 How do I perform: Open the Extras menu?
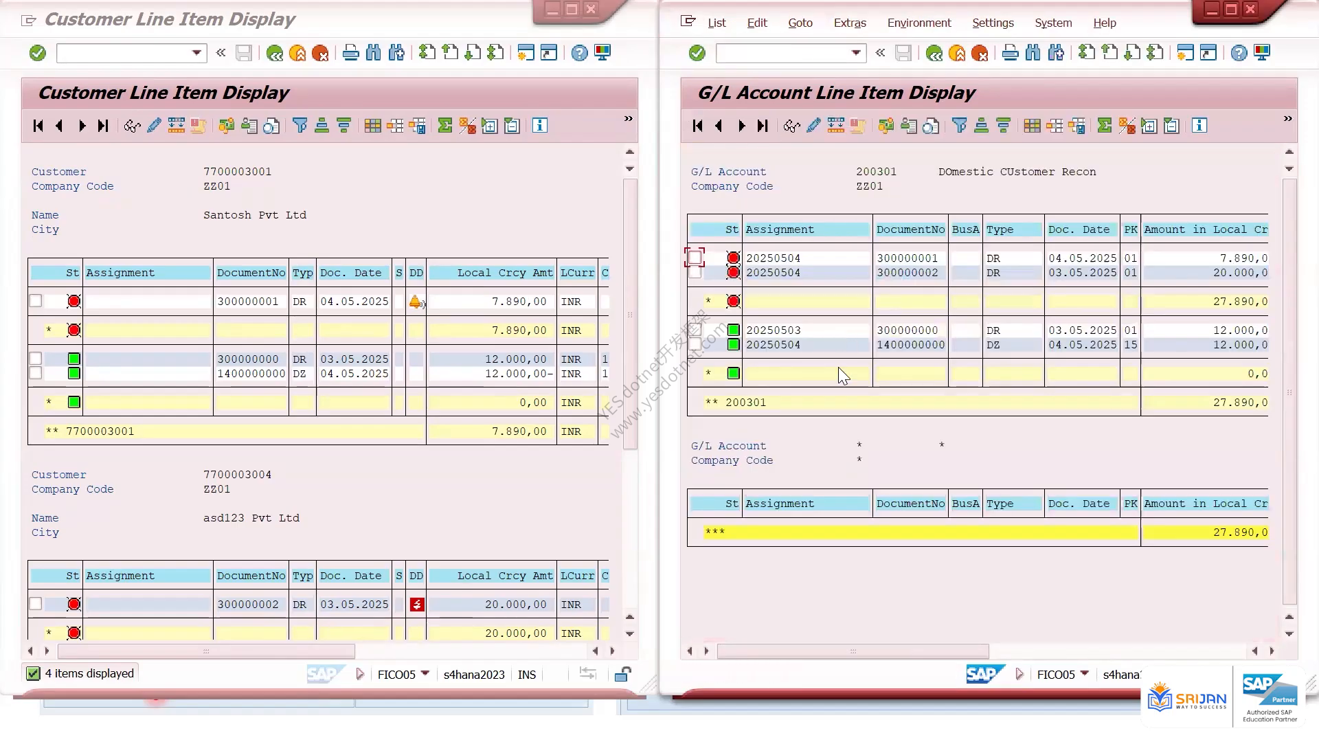(x=850, y=23)
